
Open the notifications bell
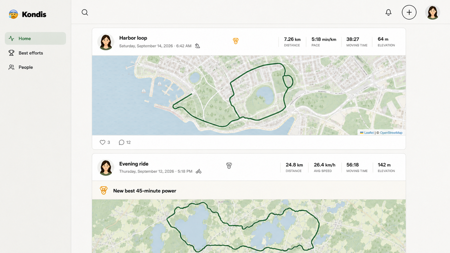pos(388,12)
